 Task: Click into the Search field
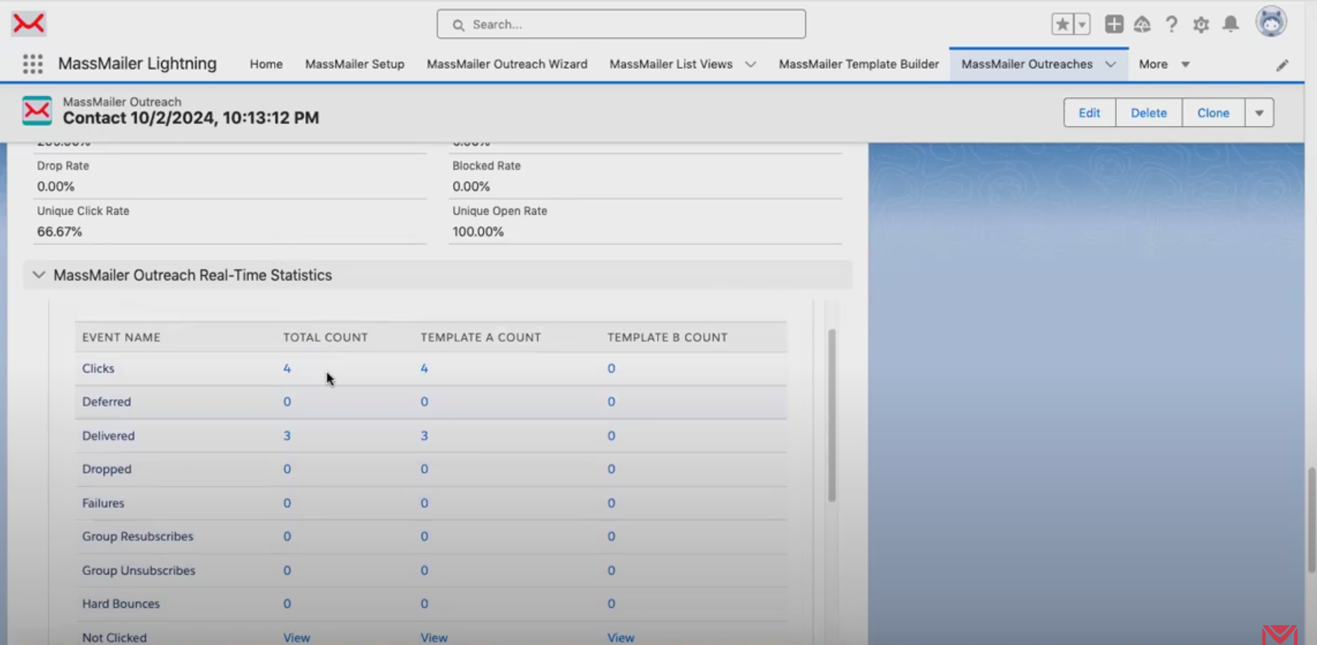point(621,24)
